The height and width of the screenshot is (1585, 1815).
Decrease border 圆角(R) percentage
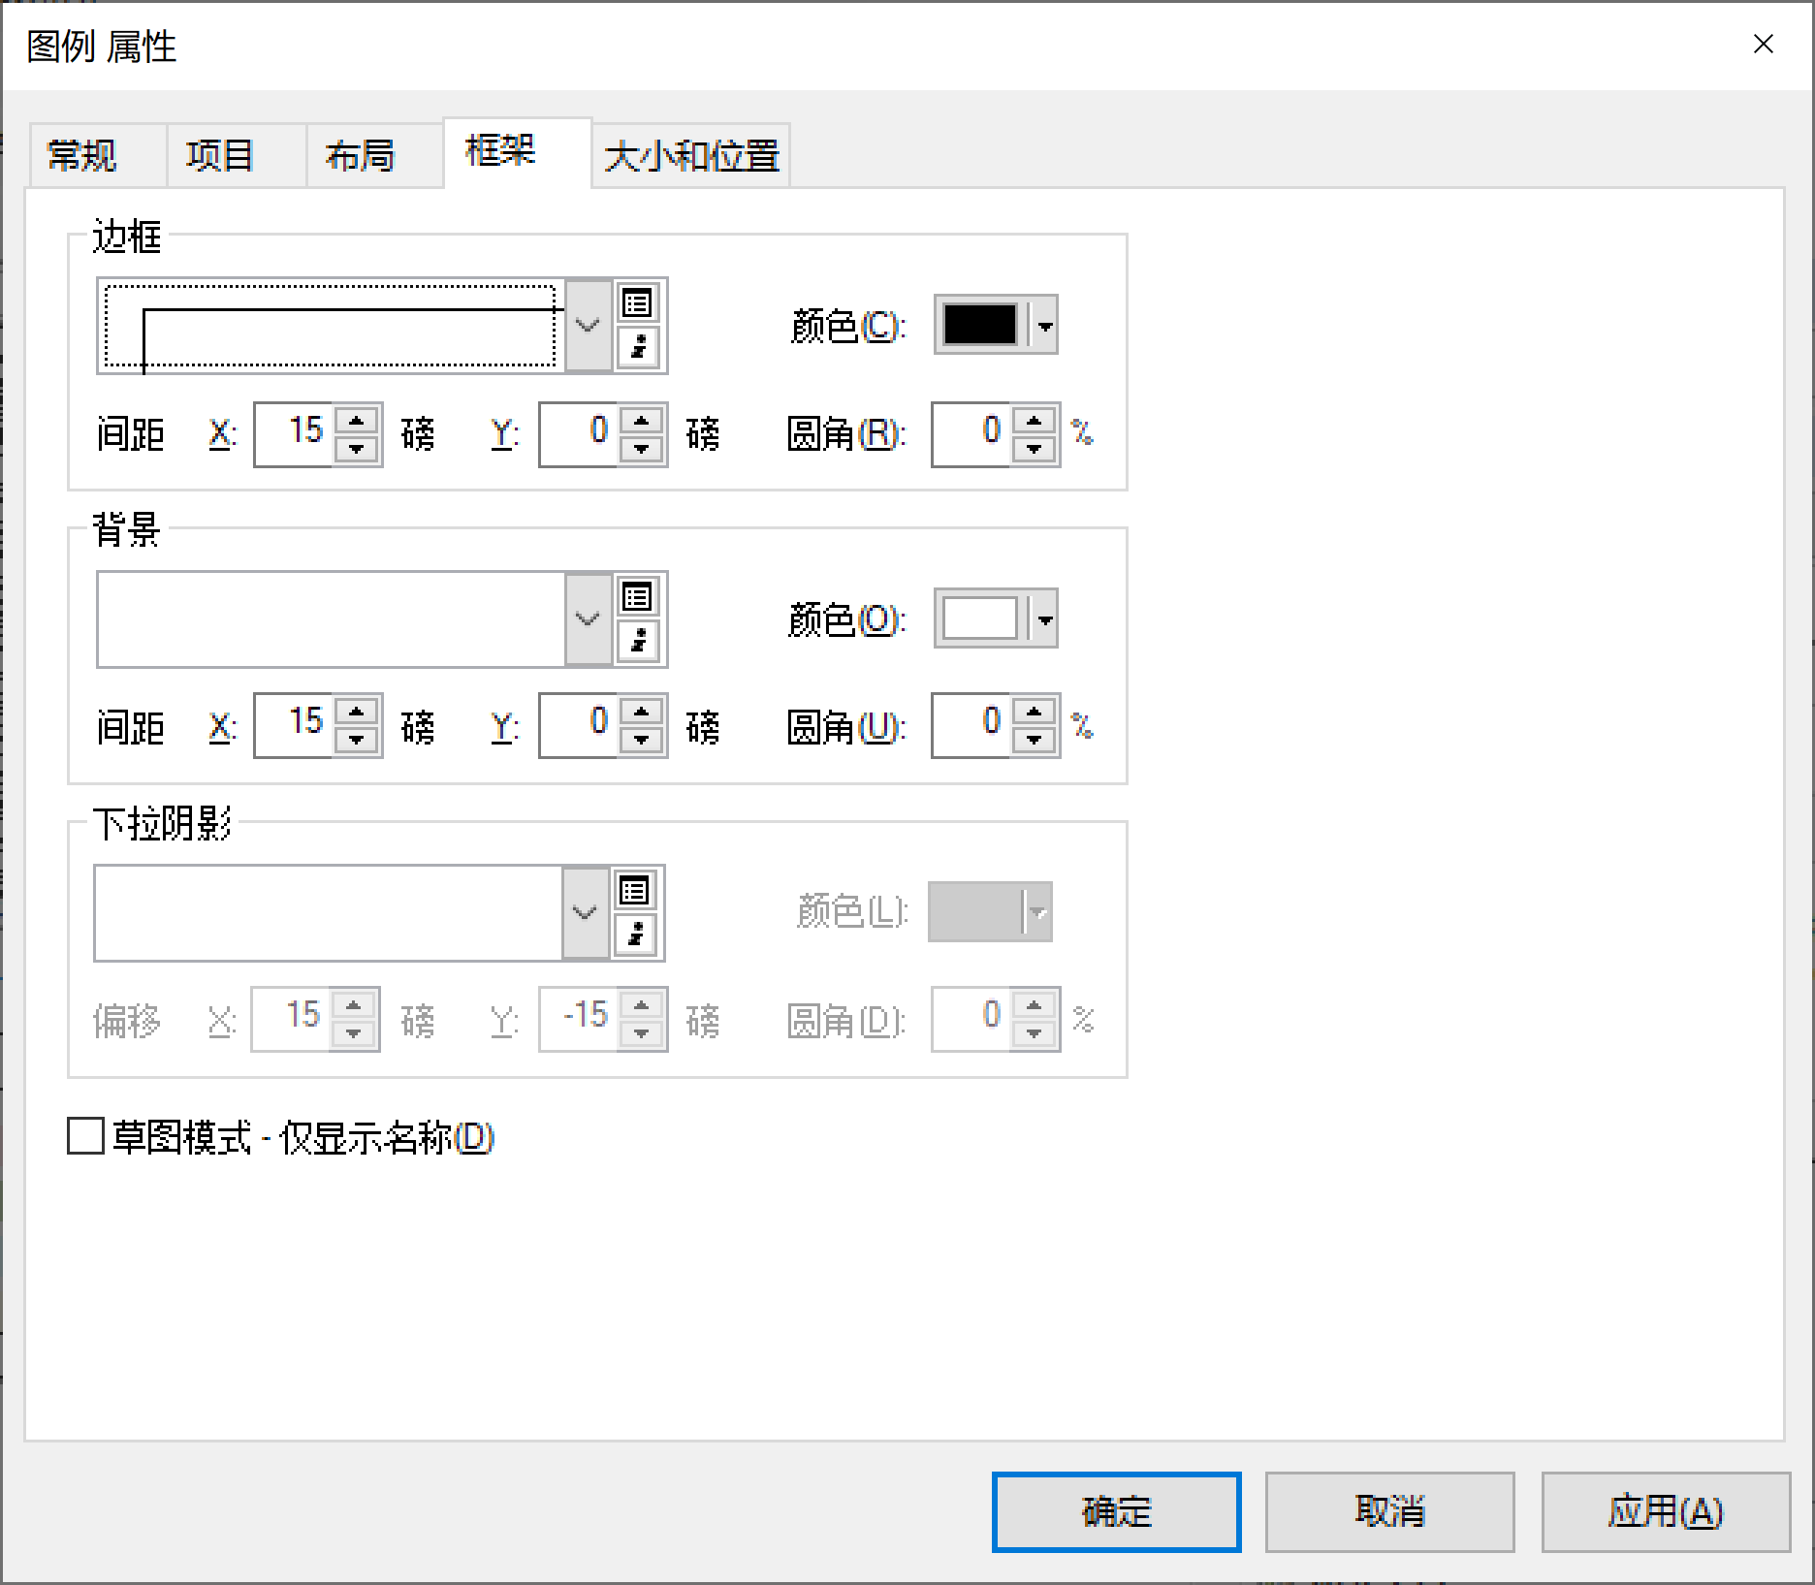point(1035,449)
